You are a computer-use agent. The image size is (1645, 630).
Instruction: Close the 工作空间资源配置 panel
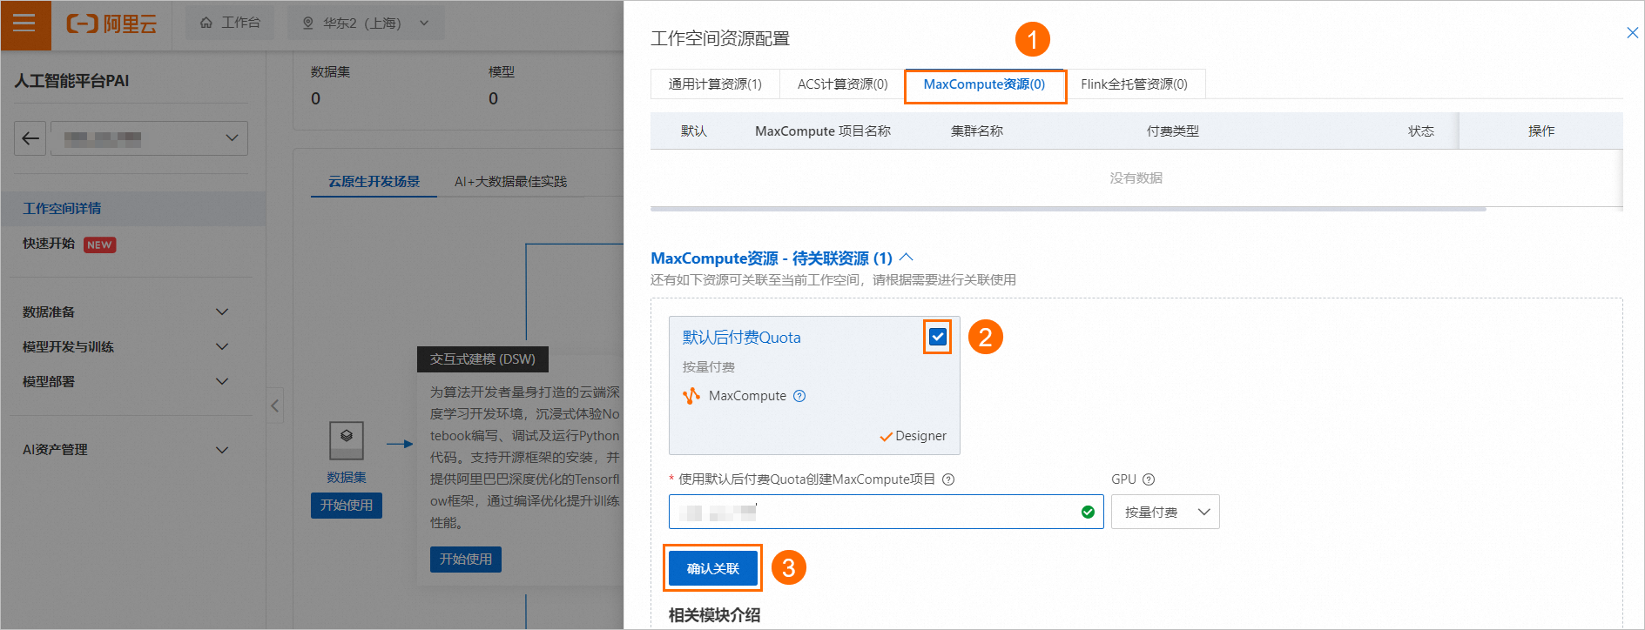coord(1632,33)
